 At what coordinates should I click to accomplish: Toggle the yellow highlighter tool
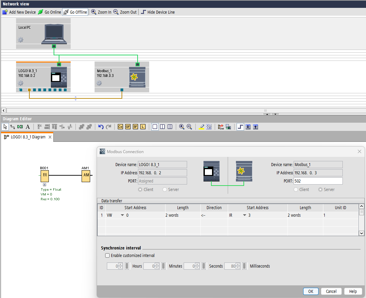point(201,127)
